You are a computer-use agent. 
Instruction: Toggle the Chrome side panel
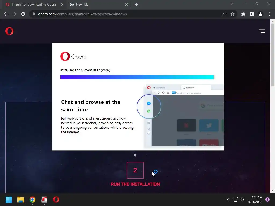[x=252, y=14]
